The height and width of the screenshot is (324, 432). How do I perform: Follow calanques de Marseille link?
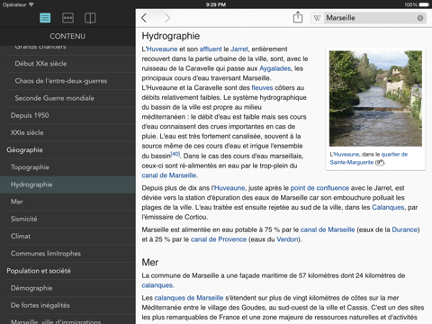coord(189,298)
